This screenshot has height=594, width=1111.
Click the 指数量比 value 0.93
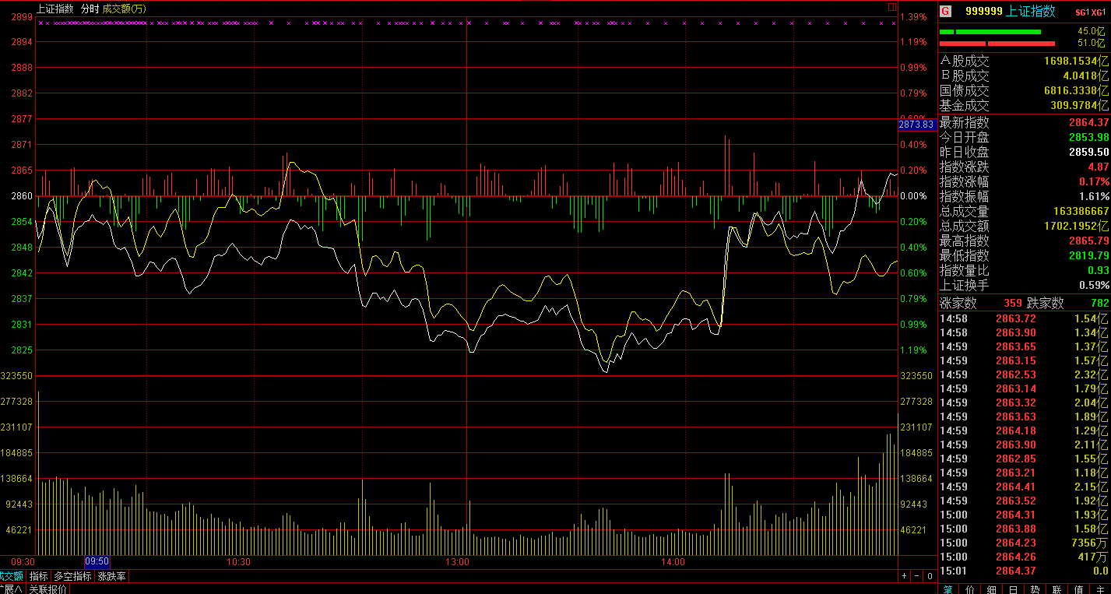[1099, 270]
